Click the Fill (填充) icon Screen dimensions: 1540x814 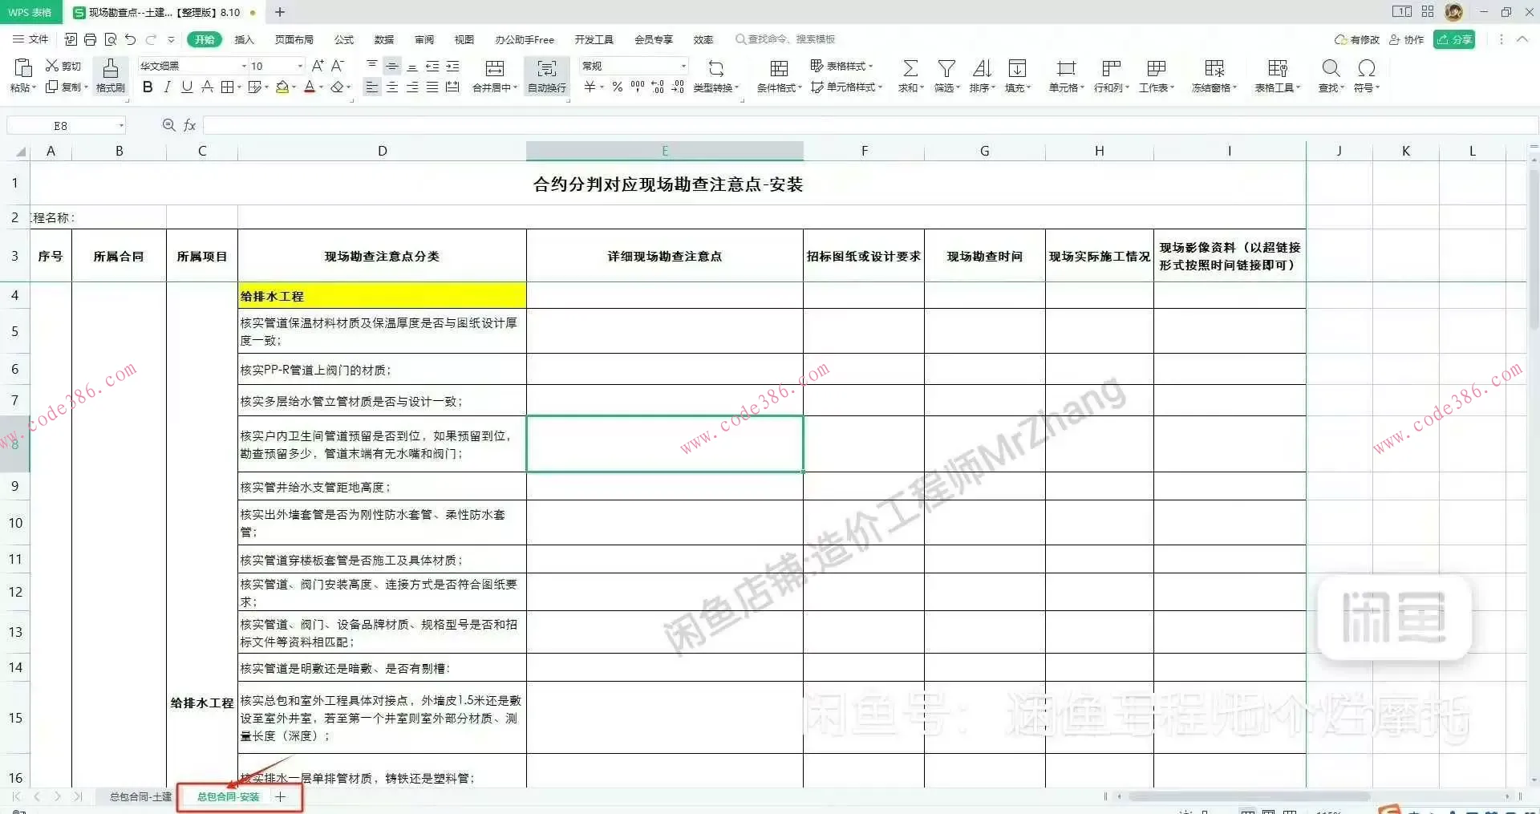click(1017, 69)
